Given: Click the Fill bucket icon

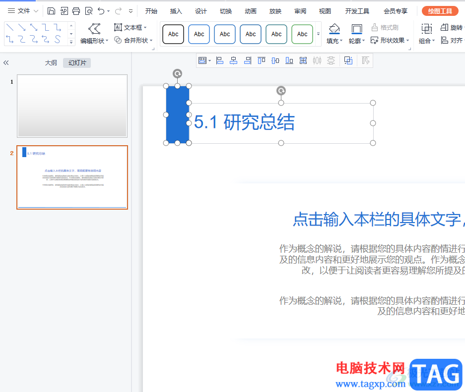Looking at the screenshot, I should (x=334, y=29).
